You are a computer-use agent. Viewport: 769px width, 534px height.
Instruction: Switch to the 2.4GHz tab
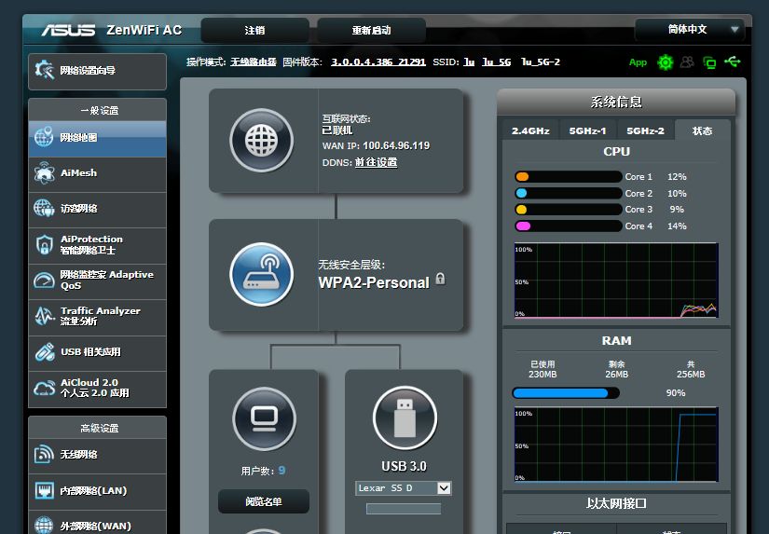[x=530, y=130]
